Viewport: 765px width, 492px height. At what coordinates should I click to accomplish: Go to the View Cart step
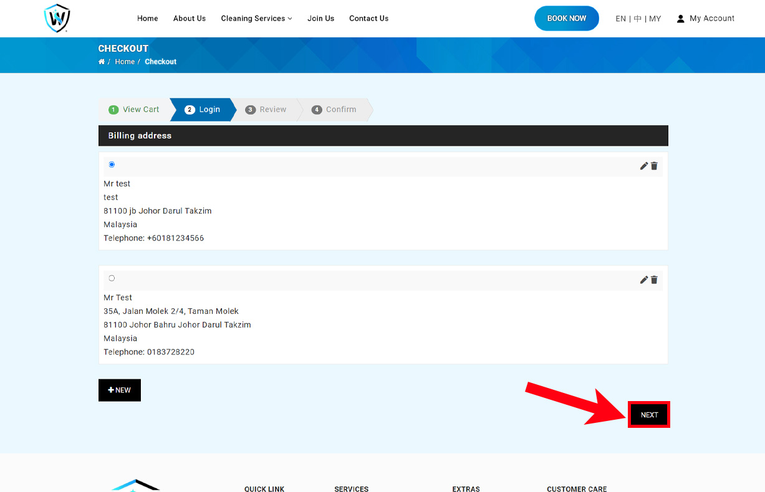(134, 110)
